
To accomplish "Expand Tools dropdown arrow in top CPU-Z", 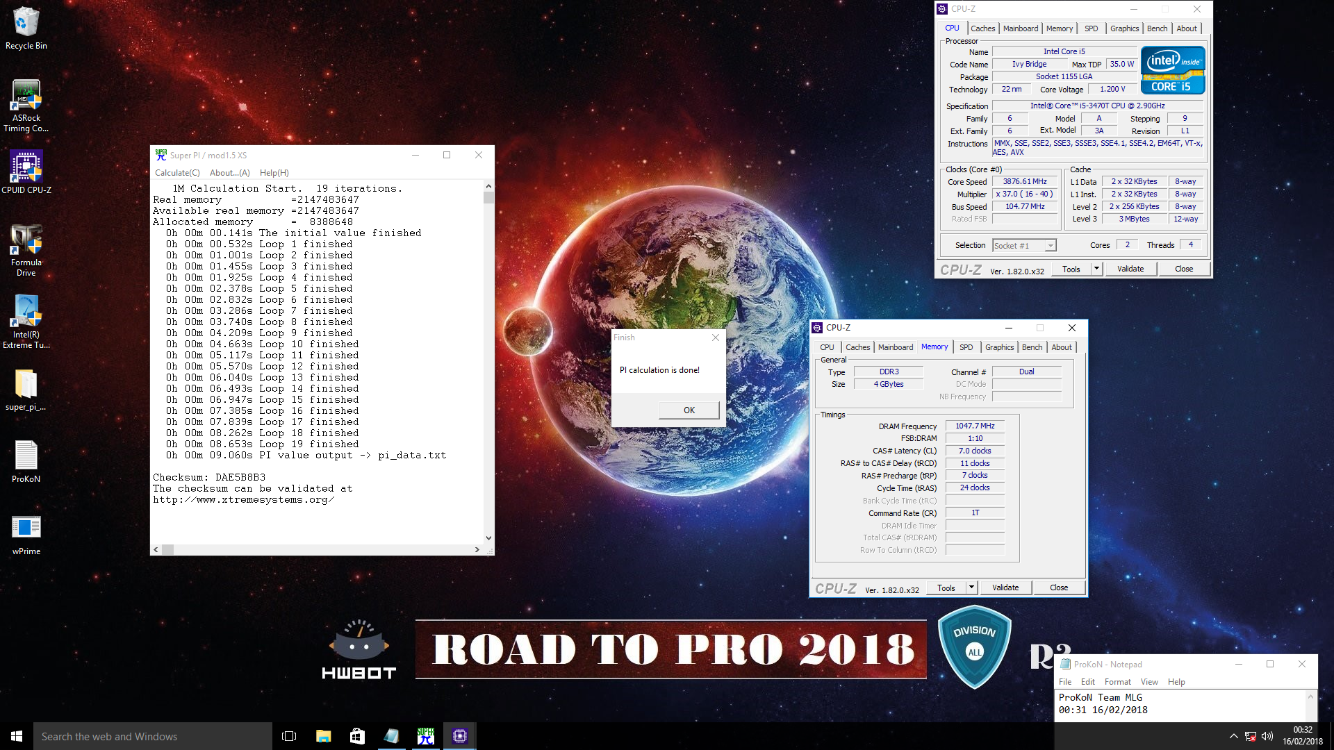I will pyautogui.click(x=1097, y=269).
